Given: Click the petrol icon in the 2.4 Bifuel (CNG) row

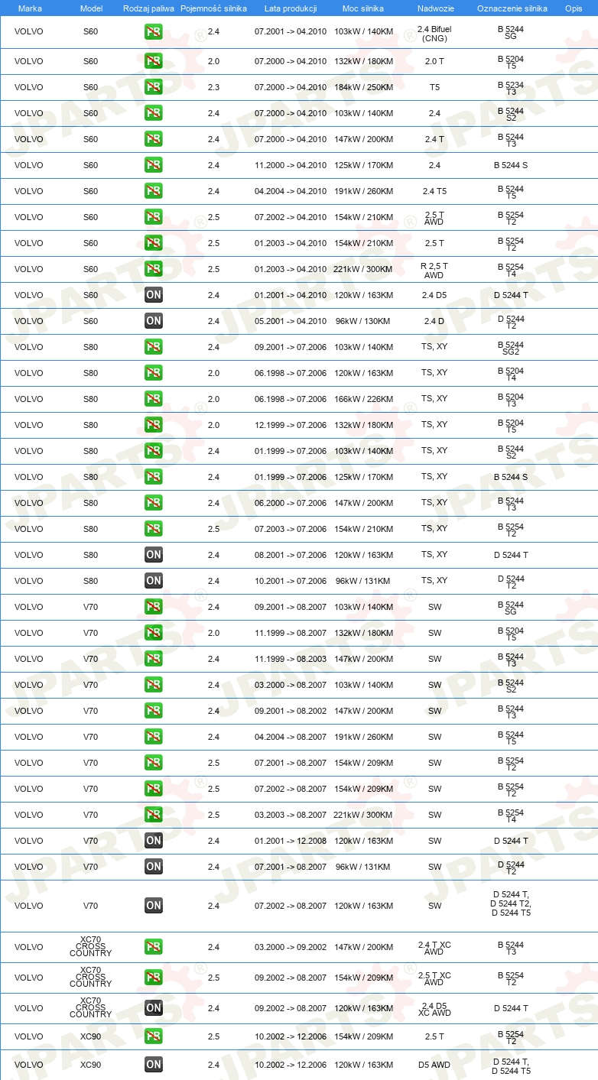Looking at the screenshot, I should click(x=154, y=32).
